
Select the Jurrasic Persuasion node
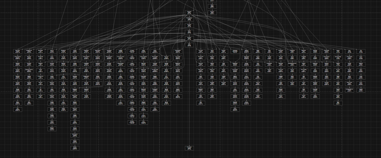292,64
